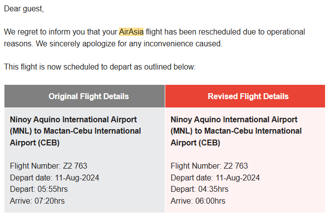330x214 pixels.
Task: Click 'We sincerely apologize' sentence
Action: tap(129, 44)
